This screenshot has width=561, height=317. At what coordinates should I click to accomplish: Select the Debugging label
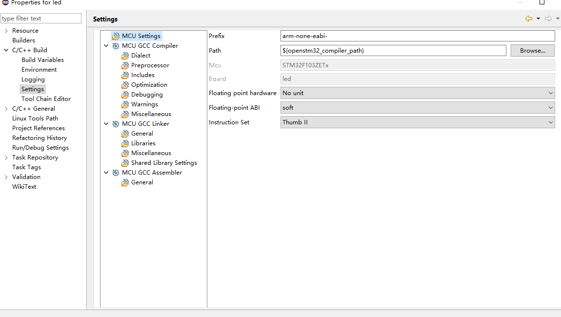pyautogui.click(x=147, y=95)
